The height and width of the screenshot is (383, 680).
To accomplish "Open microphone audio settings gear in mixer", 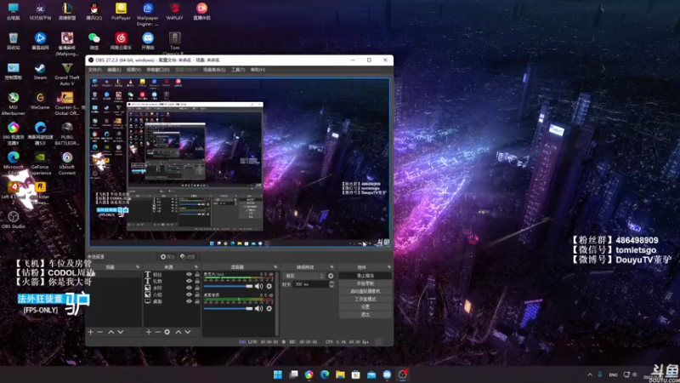I will [x=269, y=286].
